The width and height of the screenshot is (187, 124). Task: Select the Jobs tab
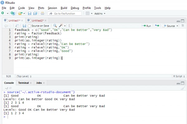point(39,83)
